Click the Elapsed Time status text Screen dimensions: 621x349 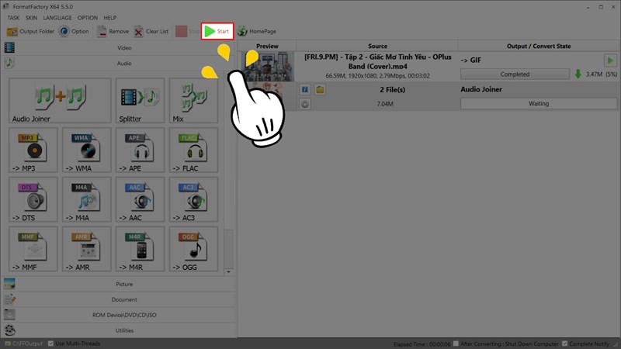(422, 344)
